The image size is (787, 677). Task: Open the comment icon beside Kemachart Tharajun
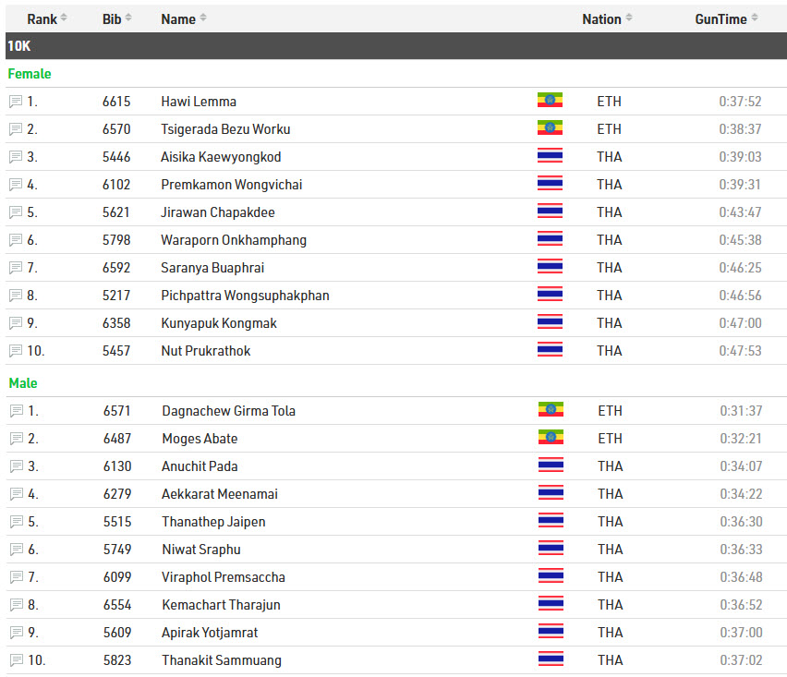click(x=17, y=605)
